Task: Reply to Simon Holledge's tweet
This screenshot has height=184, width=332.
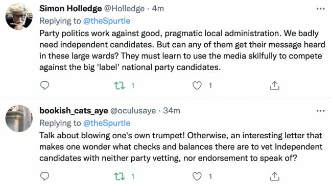Action: coord(44,85)
